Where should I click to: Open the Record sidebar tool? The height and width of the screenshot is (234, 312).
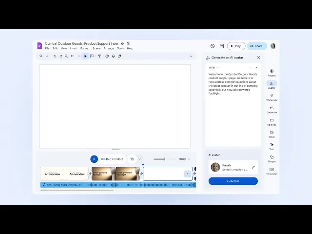coord(272,73)
